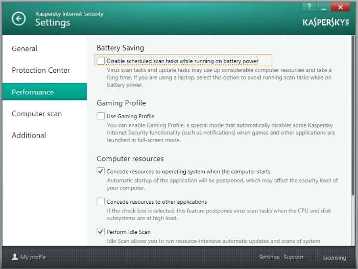Uncheck Perform Idle Scan
Viewport: 358px width, 269px height.
[x=101, y=232]
